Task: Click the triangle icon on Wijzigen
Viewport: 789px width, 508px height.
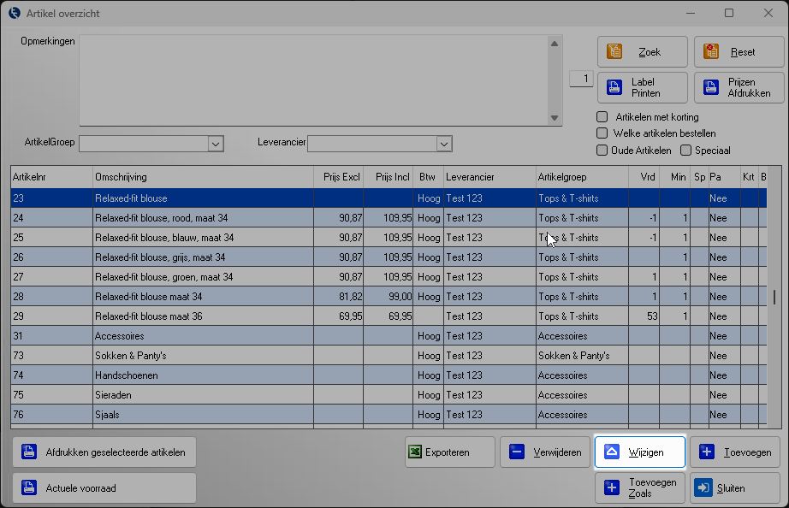Action: tap(612, 452)
